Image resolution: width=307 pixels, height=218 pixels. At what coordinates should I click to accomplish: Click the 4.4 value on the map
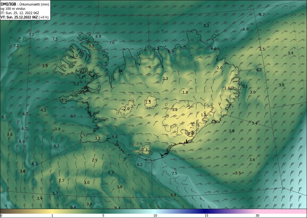click(173, 195)
